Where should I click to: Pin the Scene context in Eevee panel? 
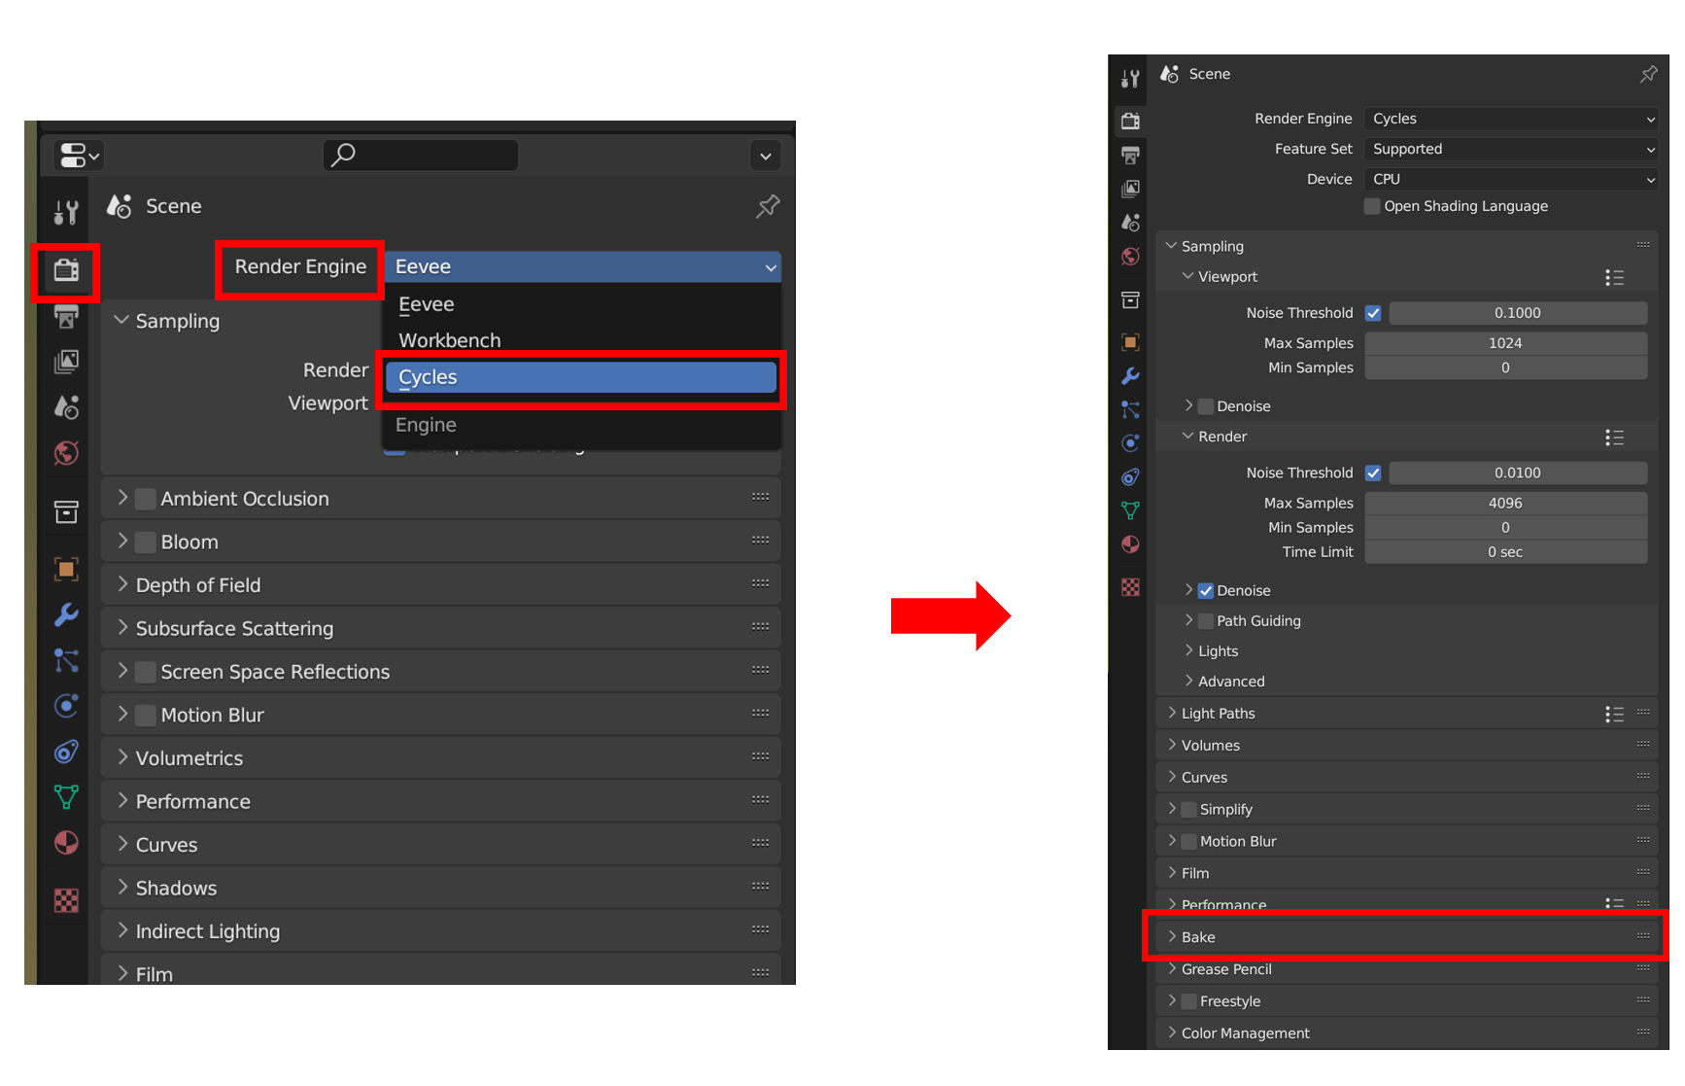click(x=768, y=206)
